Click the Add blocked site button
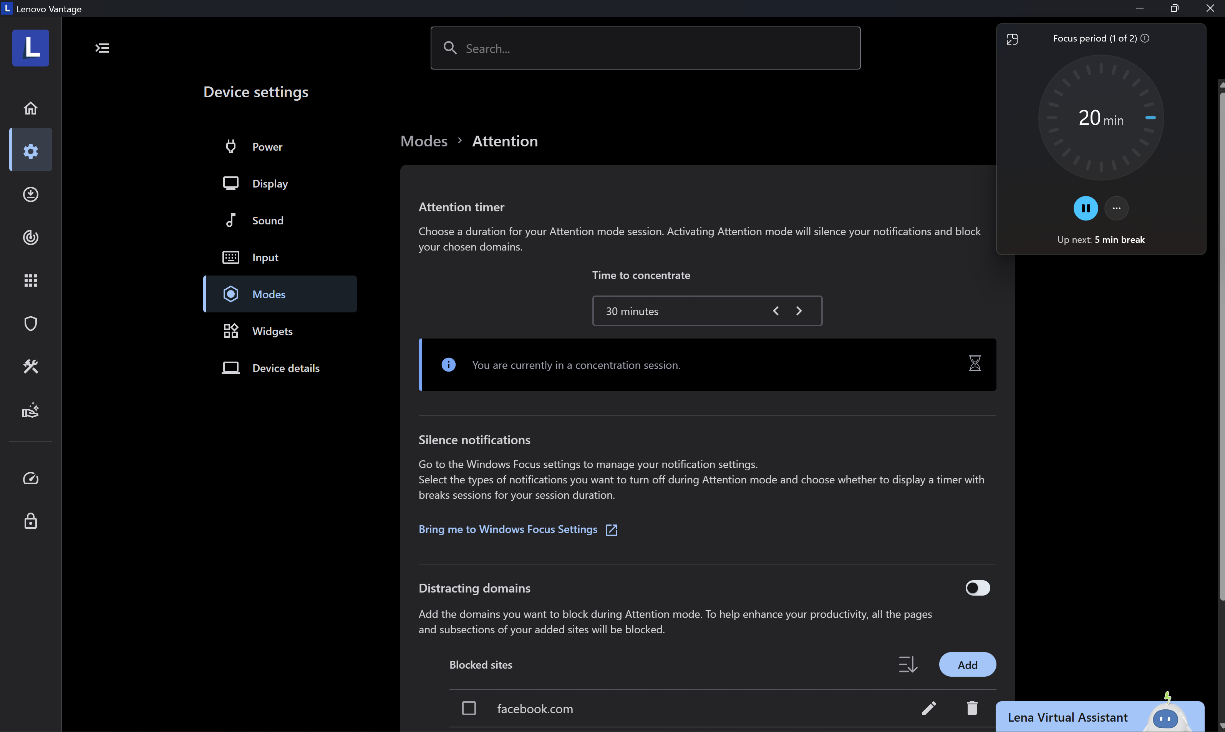 (x=967, y=664)
